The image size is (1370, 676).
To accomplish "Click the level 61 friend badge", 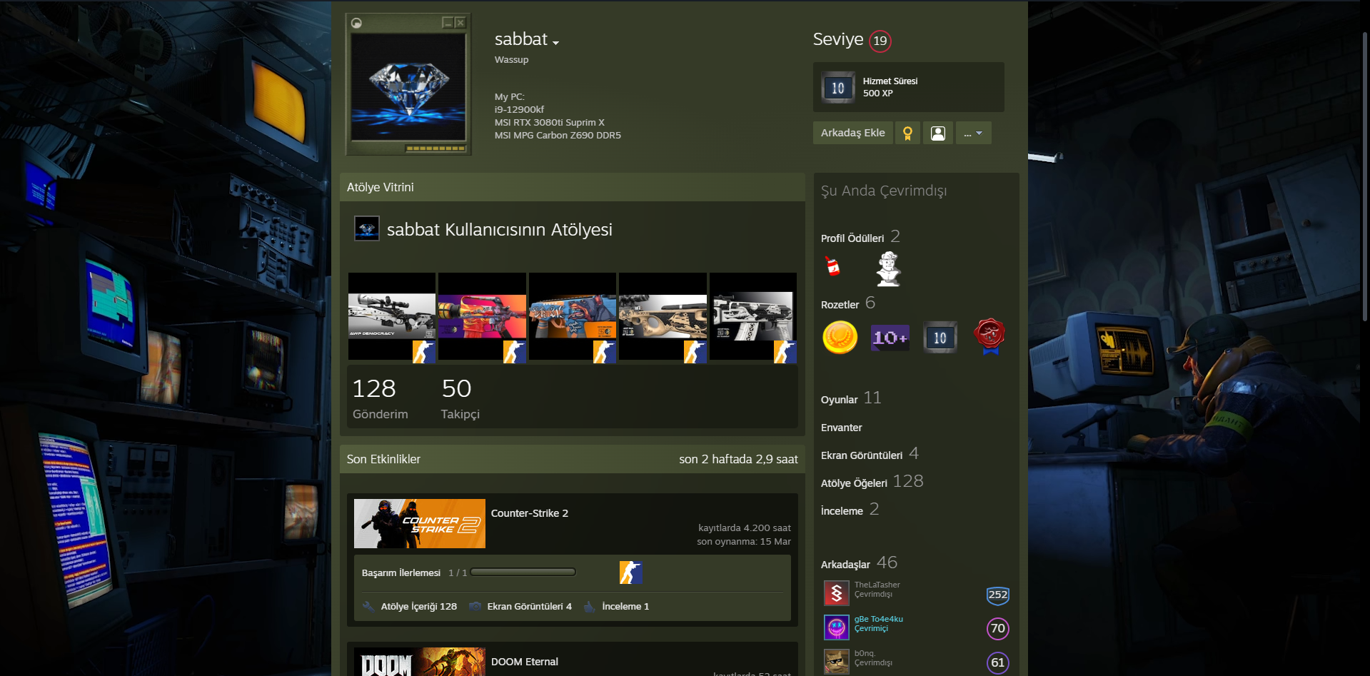I will click(x=998, y=662).
